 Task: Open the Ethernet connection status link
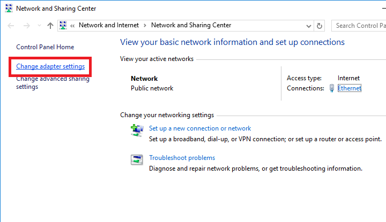(x=350, y=88)
